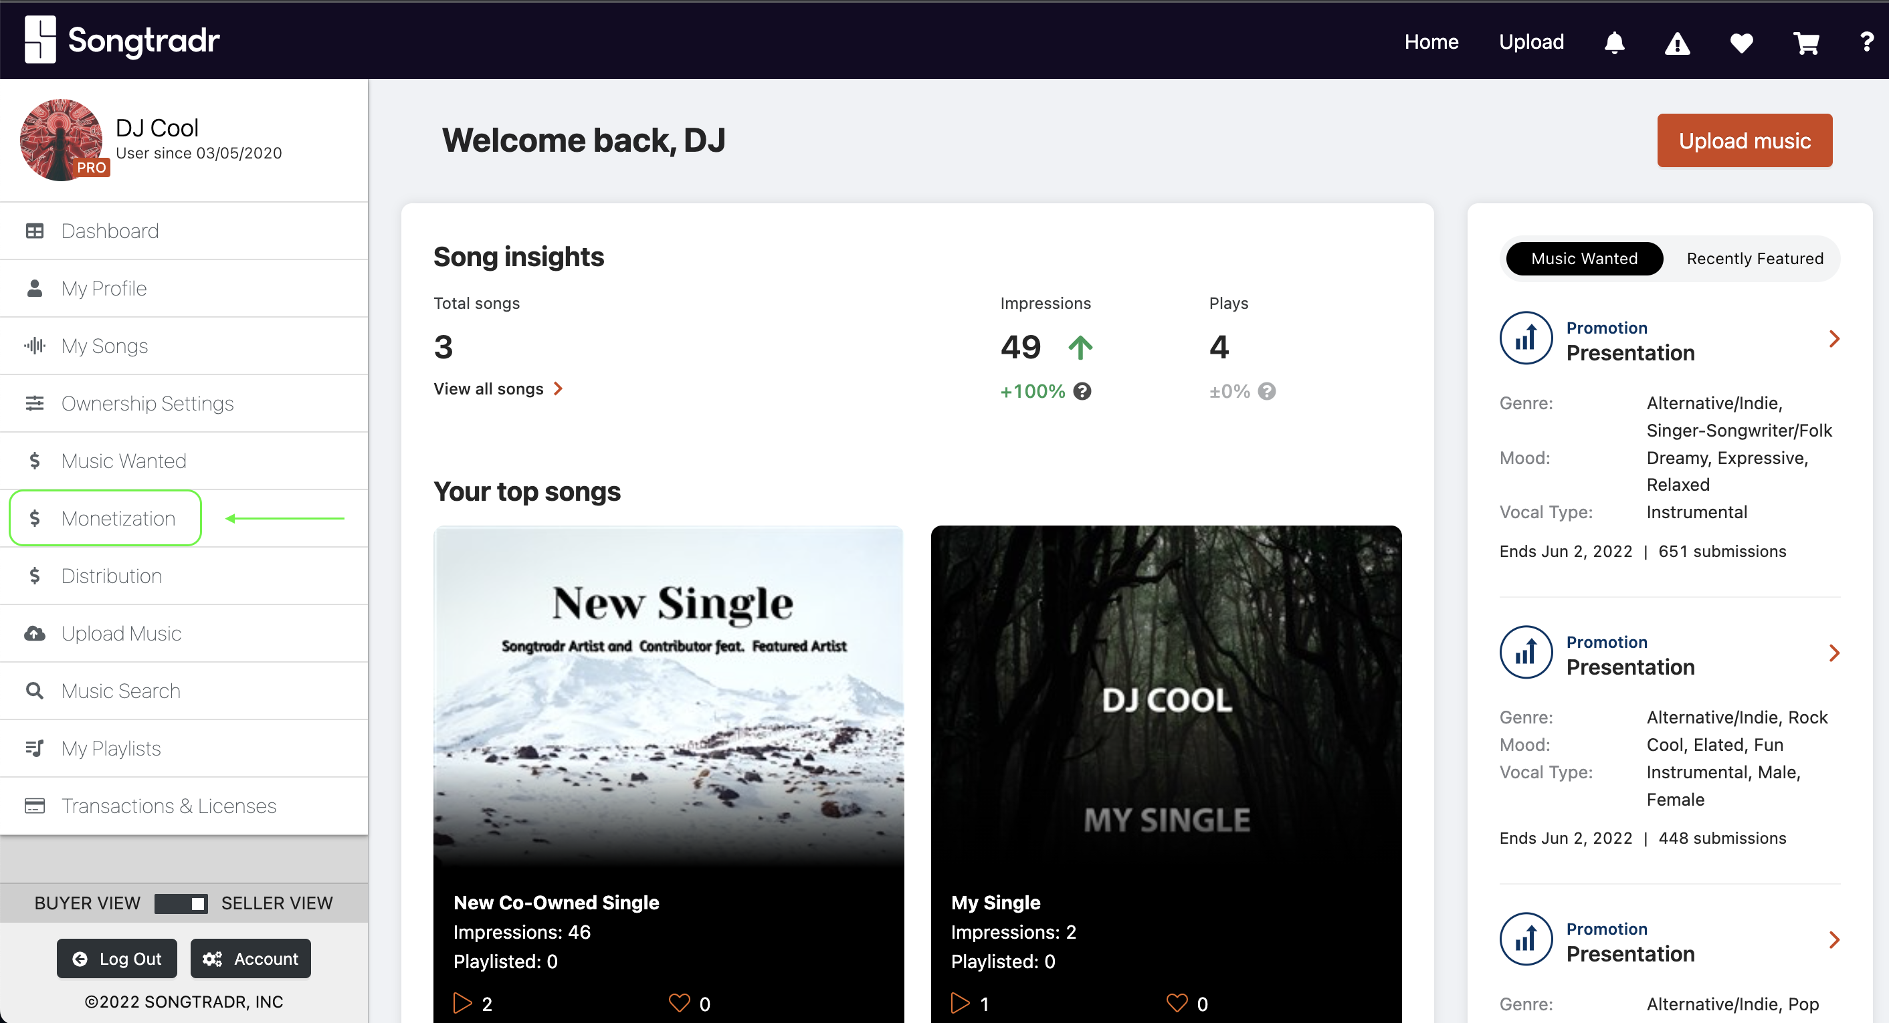The width and height of the screenshot is (1889, 1023).
Task: Play the My Single track
Action: point(960,1002)
